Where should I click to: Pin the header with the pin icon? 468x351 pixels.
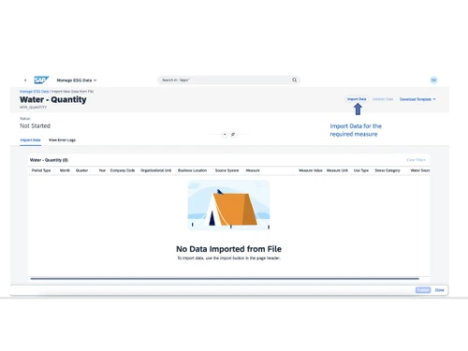point(233,135)
